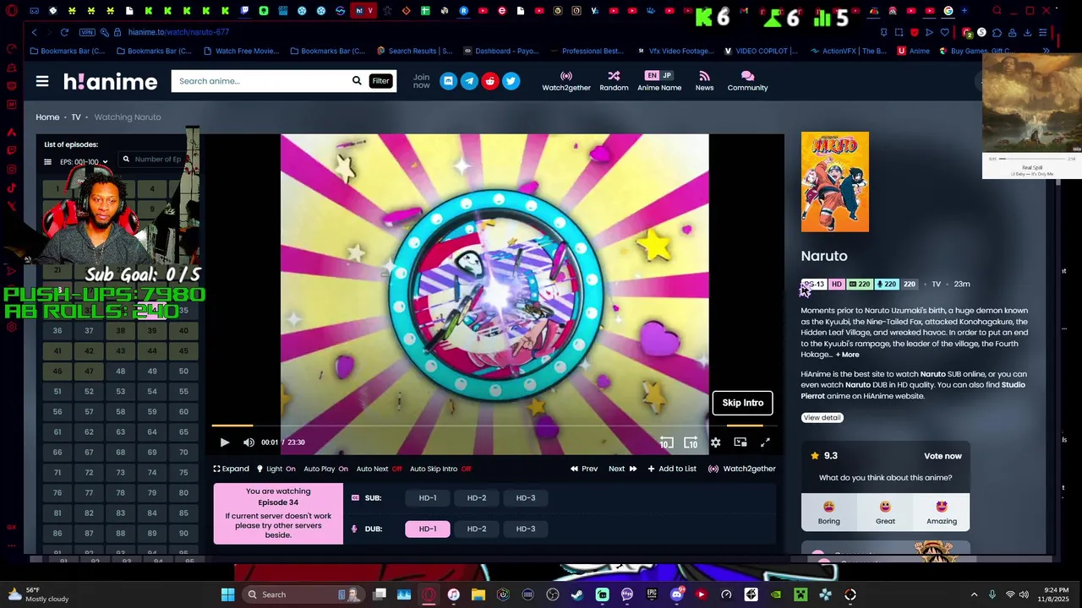Viewport: 1082px width, 608px height.
Task: Open Watch2gether in the header
Action: tap(566, 81)
